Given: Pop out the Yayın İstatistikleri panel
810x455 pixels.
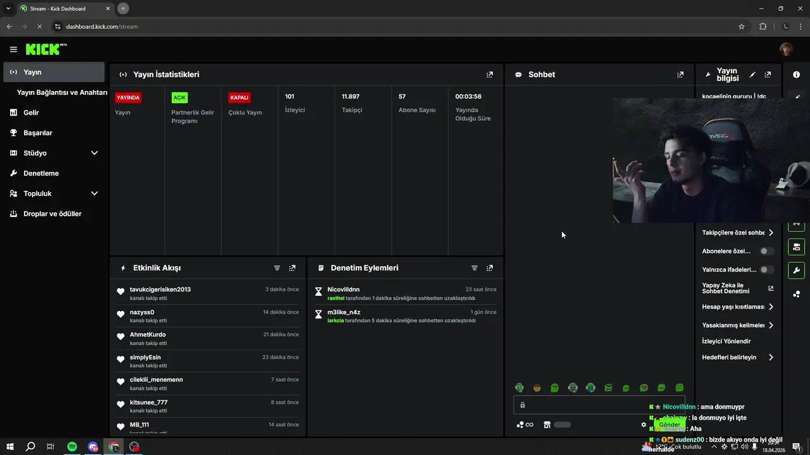Looking at the screenshot, I should coord(489,75).
